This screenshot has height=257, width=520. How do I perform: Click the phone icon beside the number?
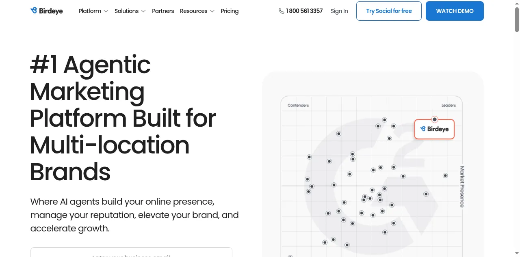(x=281, y=11)
